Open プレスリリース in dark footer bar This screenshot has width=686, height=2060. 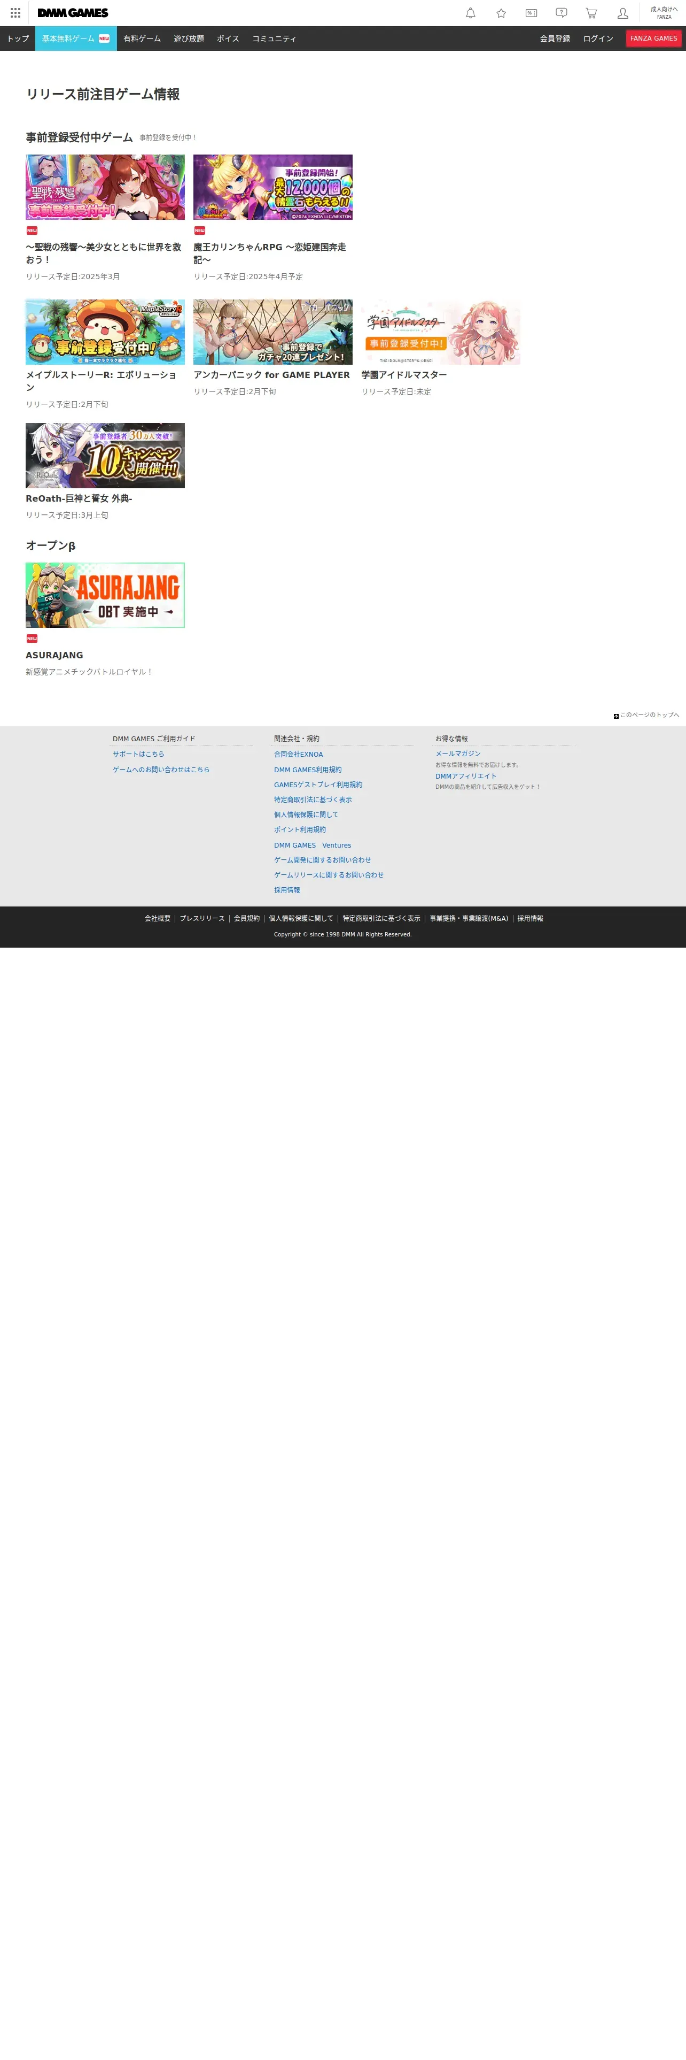202,919
